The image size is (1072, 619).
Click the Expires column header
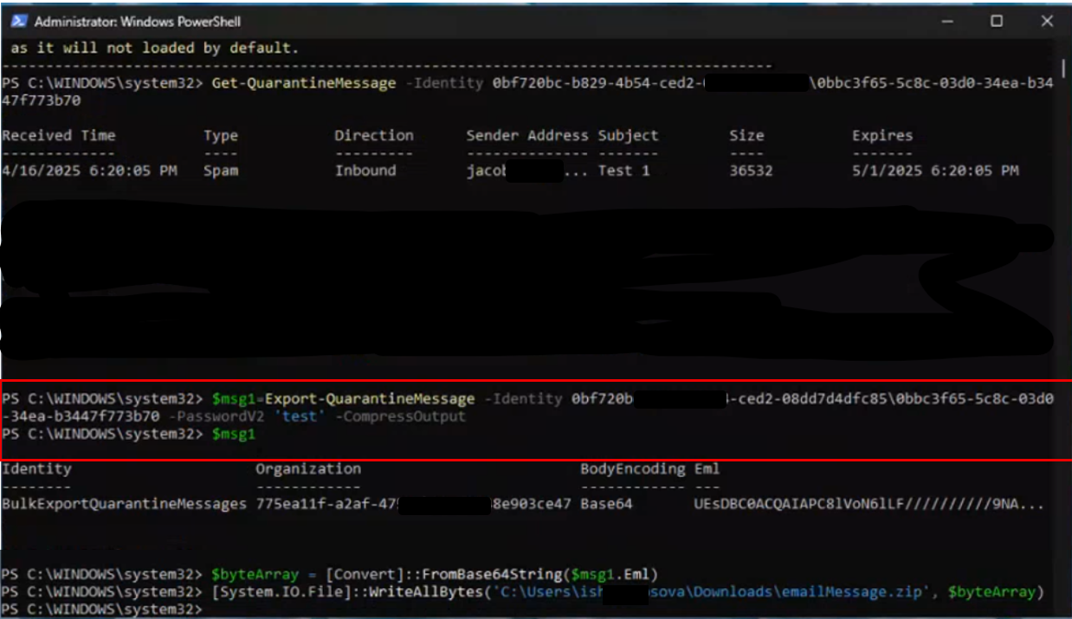881,136
